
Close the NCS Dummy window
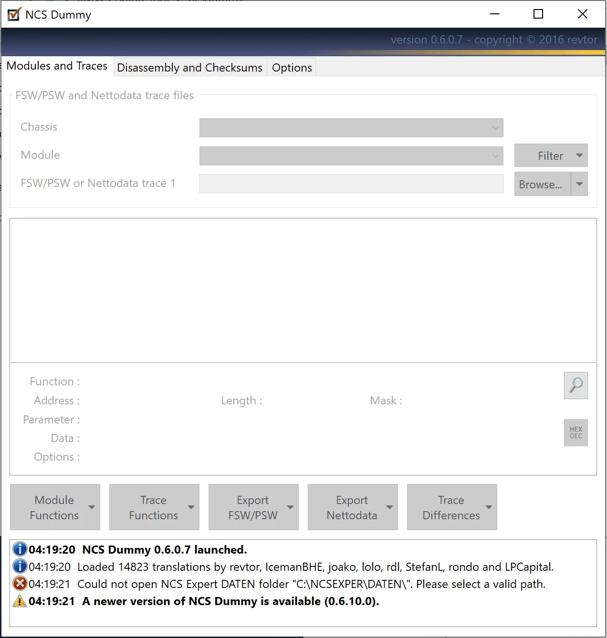[583, 14]
